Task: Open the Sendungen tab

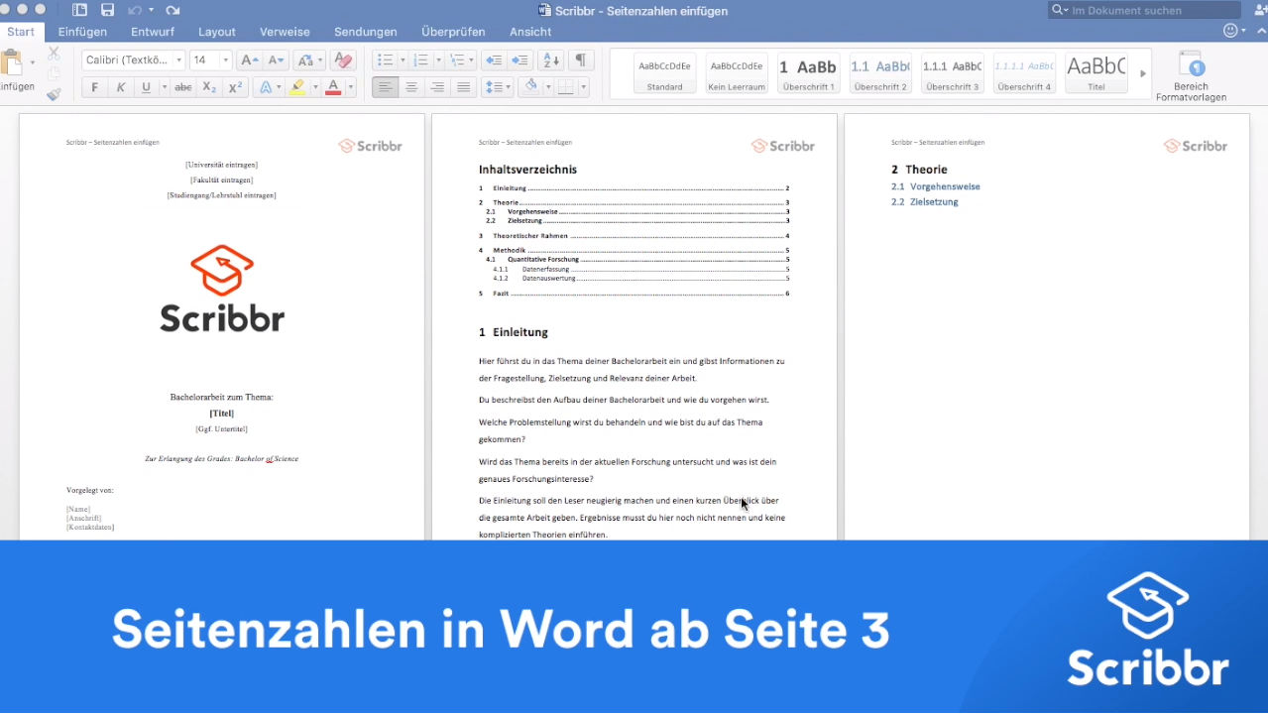Action: click(x=366, y=32)
